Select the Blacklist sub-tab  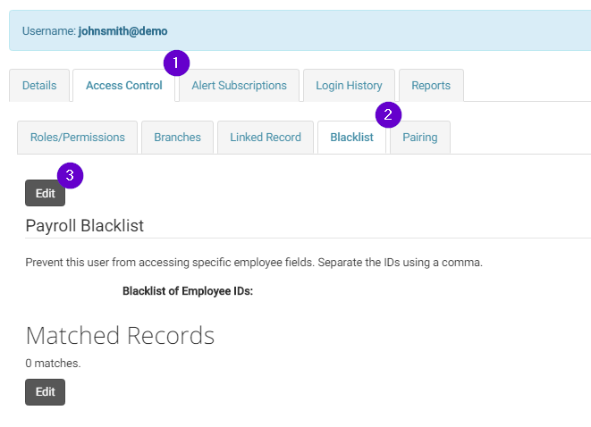[351, 138]
